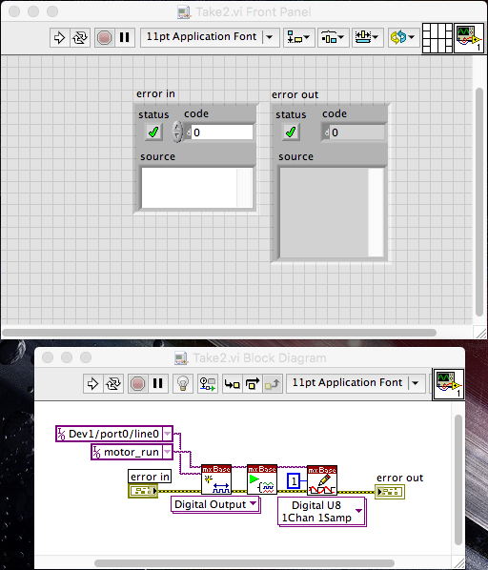The width and height of the screenshot is (488, 570).
Task: Toggle the error in status checkmark
Action: 153,132
